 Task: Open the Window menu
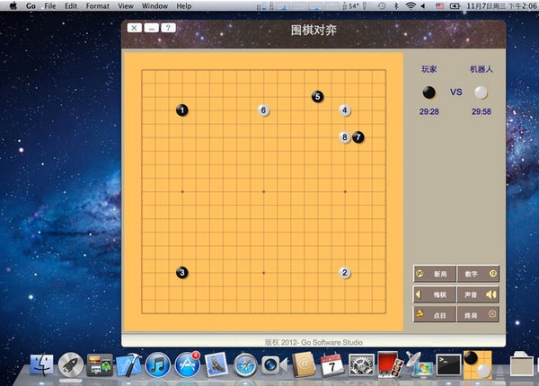[x=155, y=6]
